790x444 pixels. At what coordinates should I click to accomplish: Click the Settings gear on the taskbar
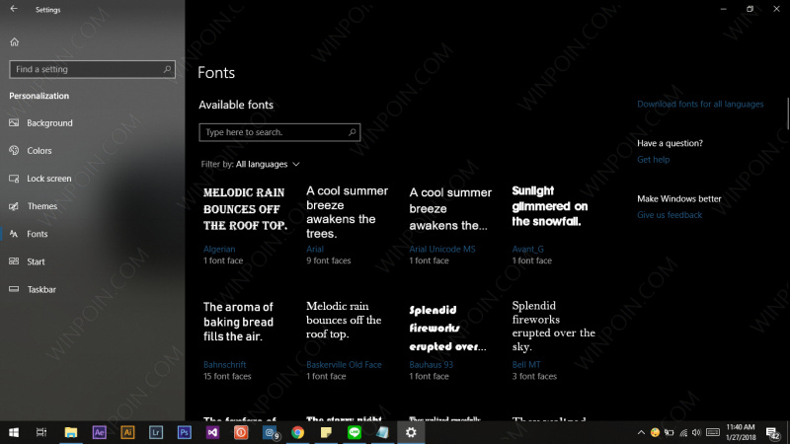pos(411,432)
